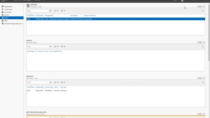Sort Events by ID column
Screen dimensions: 210x118
coord(36,51)
